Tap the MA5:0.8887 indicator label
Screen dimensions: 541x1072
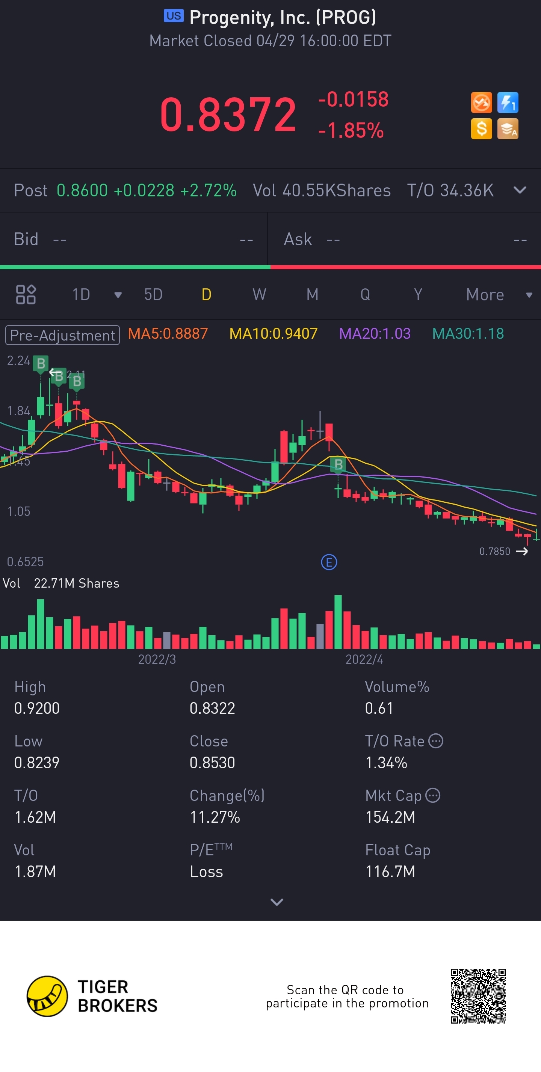coord(168,334)
